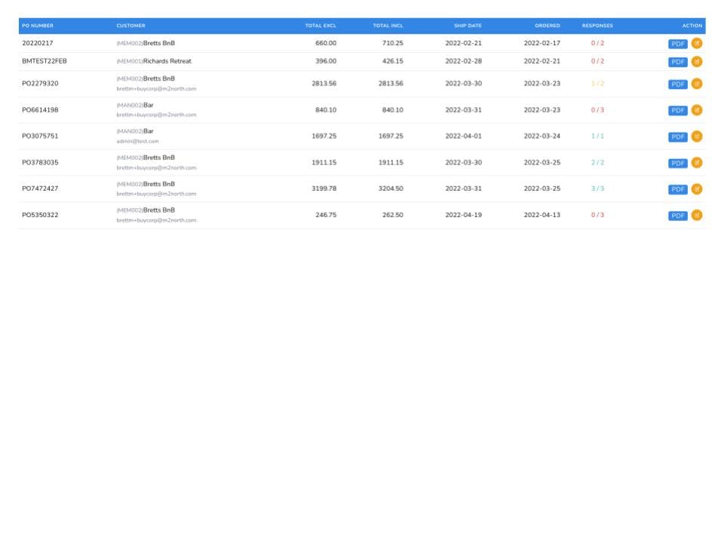Click customer Bretts BnB in 20220217 row

pos(159,43)
